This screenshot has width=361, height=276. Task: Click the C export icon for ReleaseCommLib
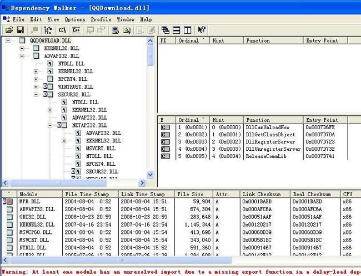pos(166,156)
